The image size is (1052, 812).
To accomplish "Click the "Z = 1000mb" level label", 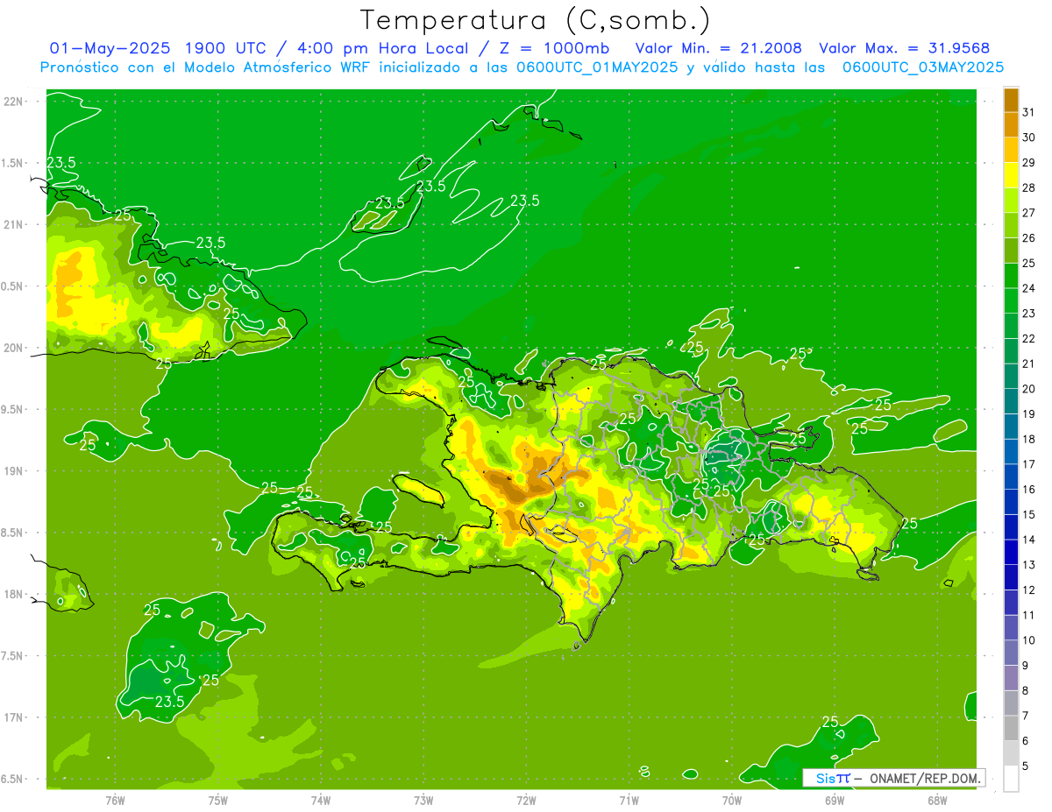I will pos(554,48).
